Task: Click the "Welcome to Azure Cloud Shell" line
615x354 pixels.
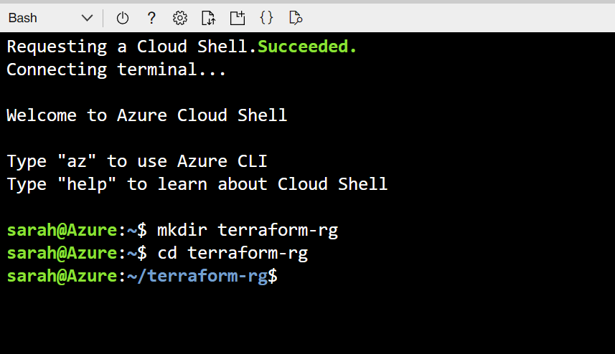Action: 147,115
